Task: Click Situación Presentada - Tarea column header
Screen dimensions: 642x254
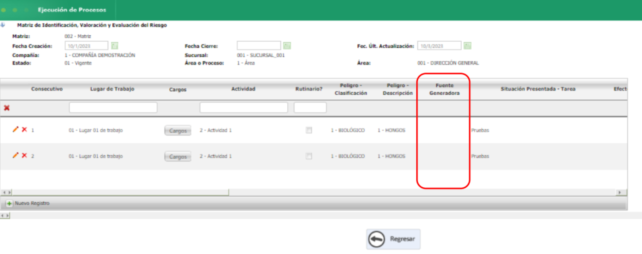Action: click(x=538, y=89)
